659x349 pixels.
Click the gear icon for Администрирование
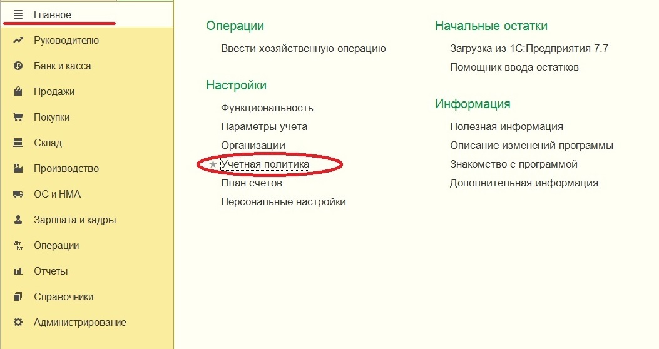(18, 322)
